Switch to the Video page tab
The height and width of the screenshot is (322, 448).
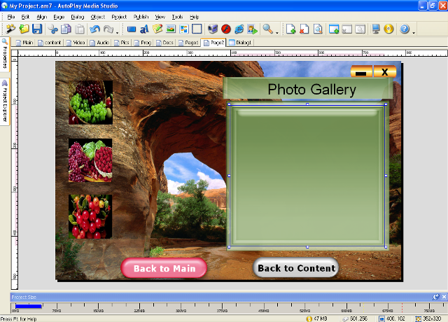click(x=76, y=43)
